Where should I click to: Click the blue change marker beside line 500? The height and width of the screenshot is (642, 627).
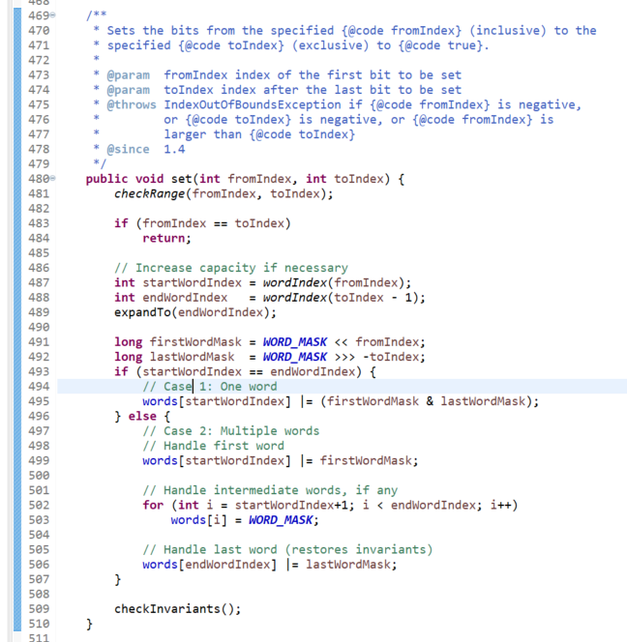pos(17,476)
